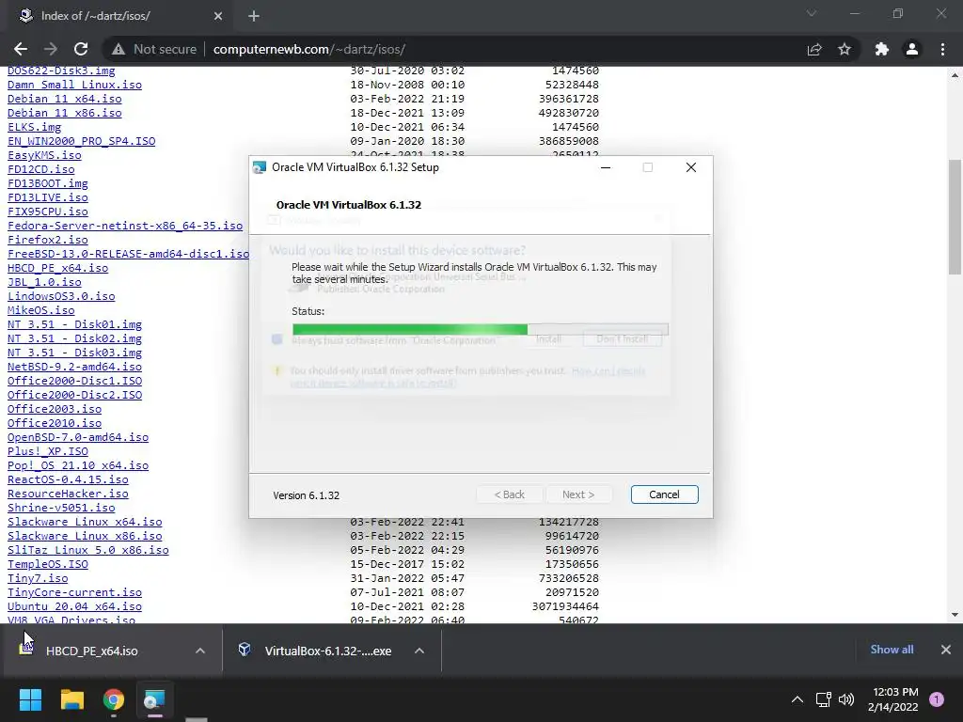Reload the page with refresh icon
963x722 pixels.
pos(81,49)
